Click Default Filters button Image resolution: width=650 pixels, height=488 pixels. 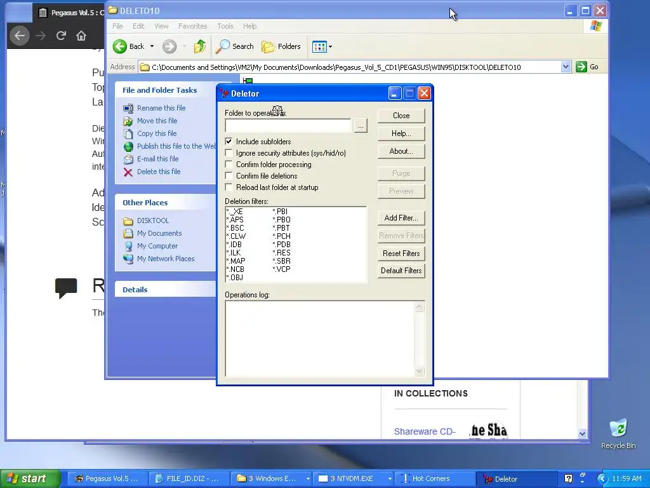pos(401,271)
